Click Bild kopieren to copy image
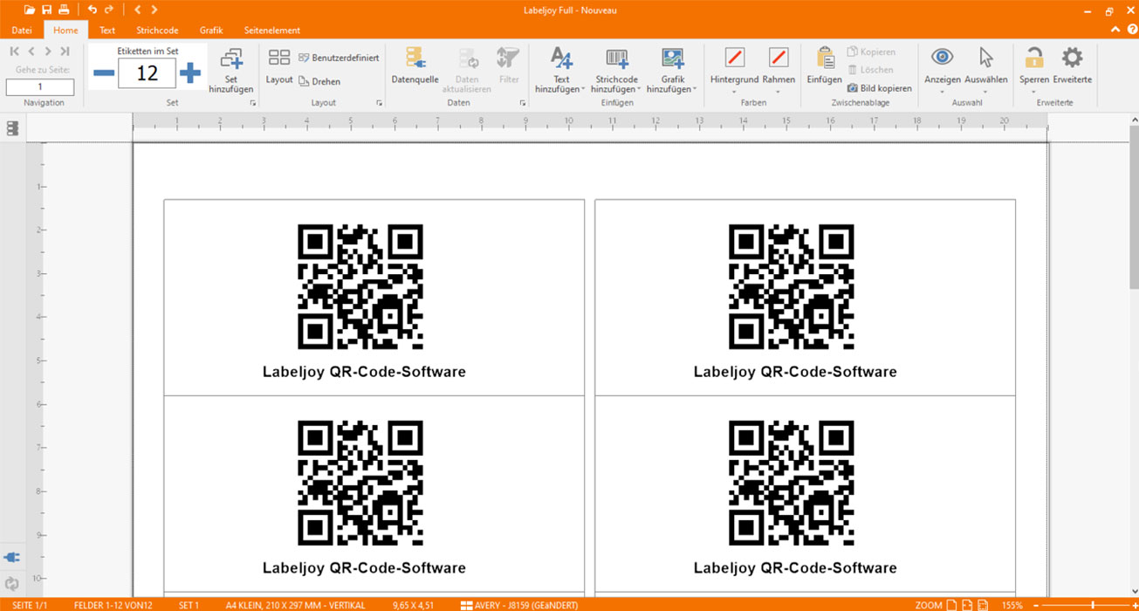 pos(879,88)
